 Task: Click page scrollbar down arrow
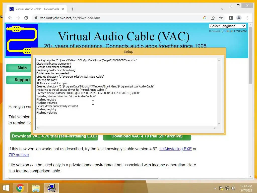pyautogui.click(x=250, y=176)
